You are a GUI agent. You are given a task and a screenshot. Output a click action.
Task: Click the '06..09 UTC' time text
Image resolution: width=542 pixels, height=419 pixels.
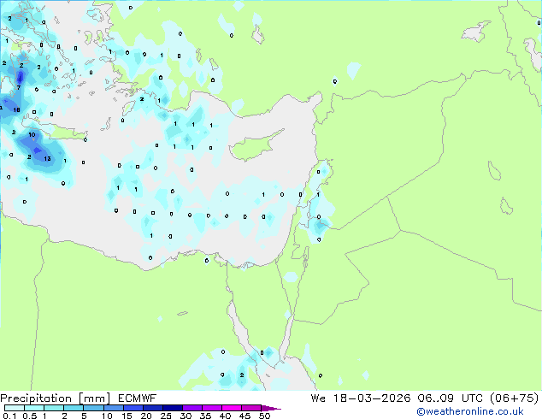[x=451, y=398]
